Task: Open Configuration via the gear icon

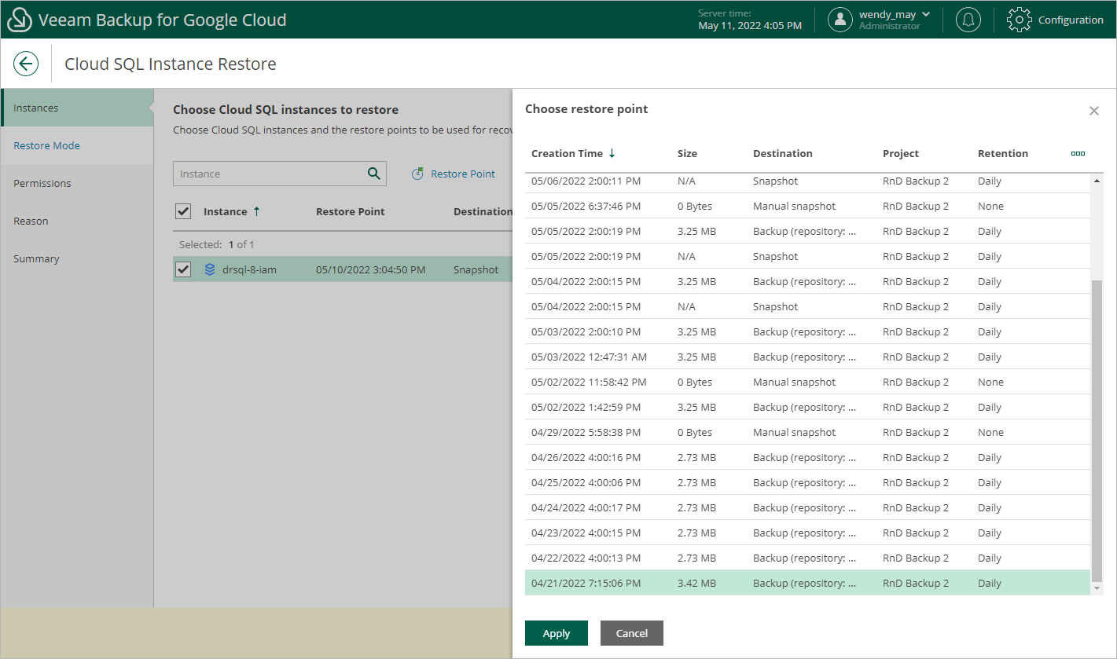Action: tap(1019, 20)
